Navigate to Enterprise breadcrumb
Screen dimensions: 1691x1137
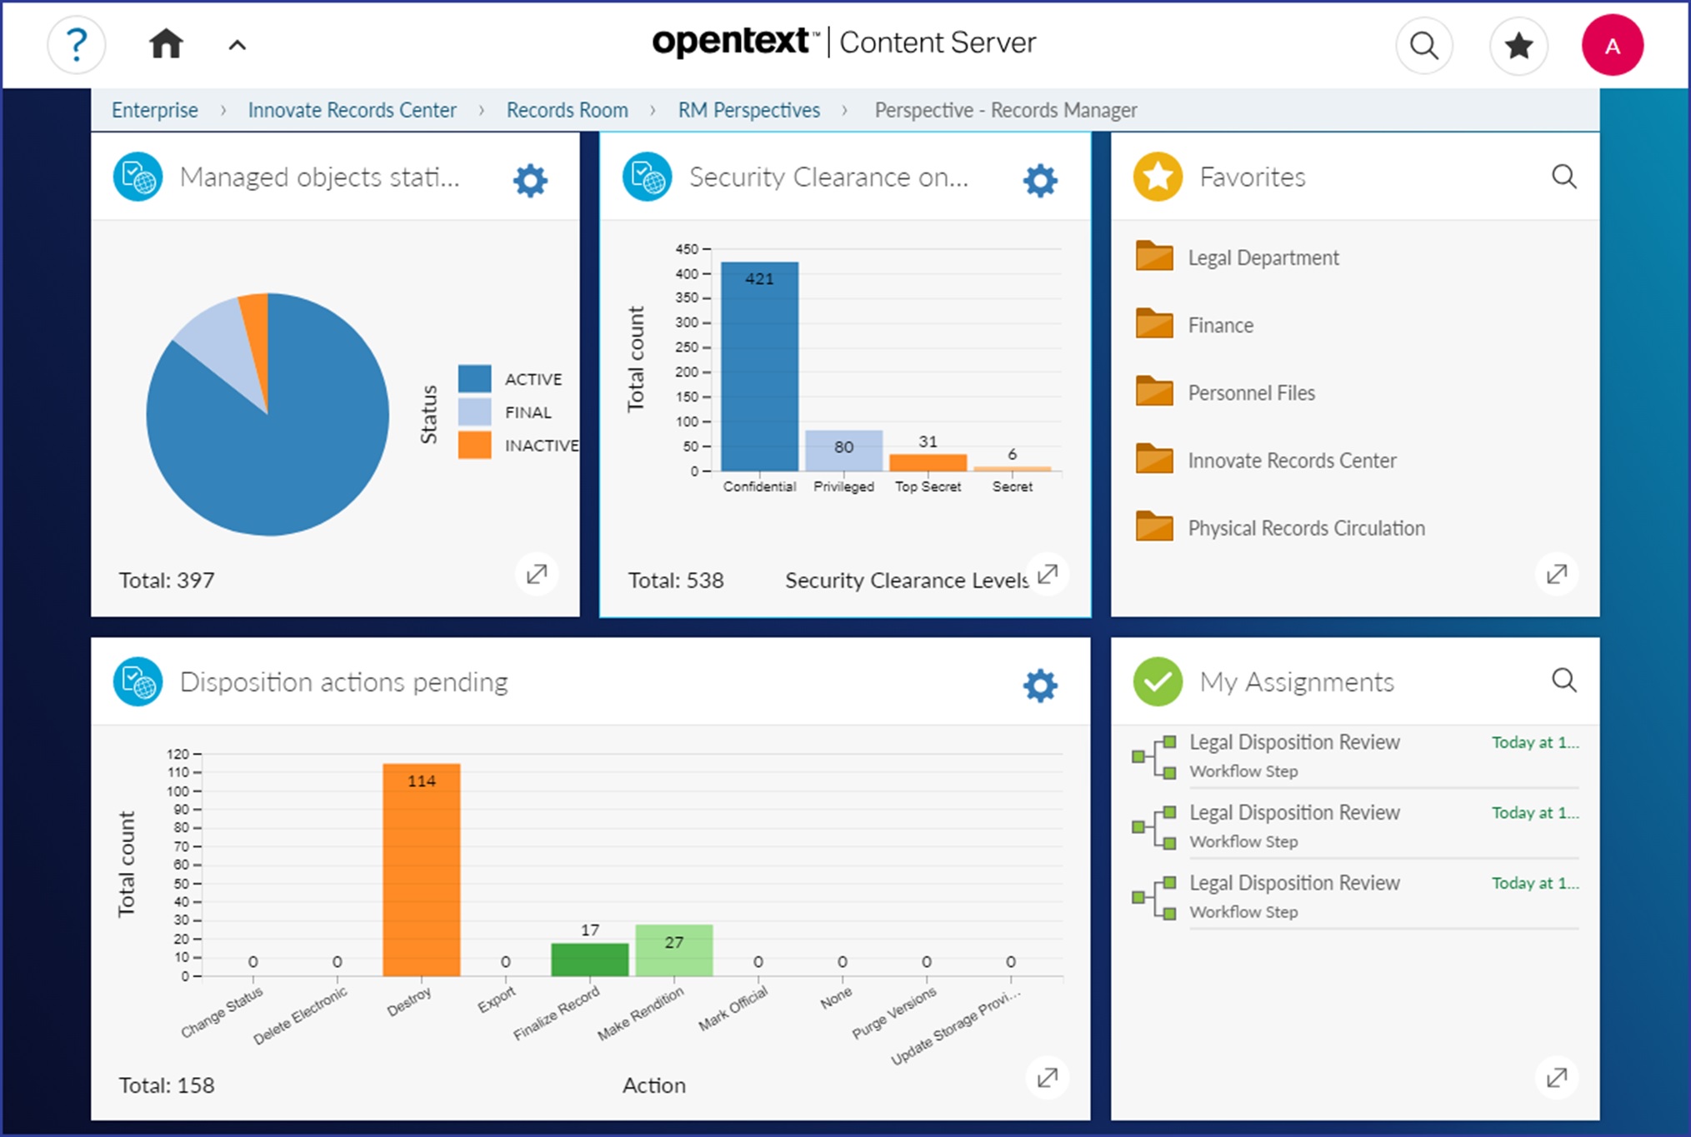pyautogui.click(x=155, y=110)
